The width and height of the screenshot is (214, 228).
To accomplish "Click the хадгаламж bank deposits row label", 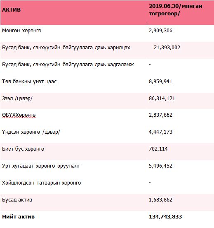I will (x=68, y=65).
